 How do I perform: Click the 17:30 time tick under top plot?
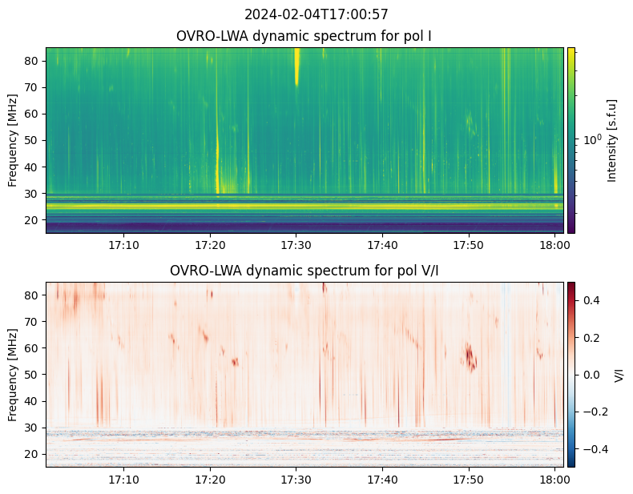[296, 244]
